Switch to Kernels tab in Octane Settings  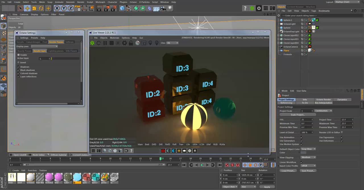[x=20, y=42]
